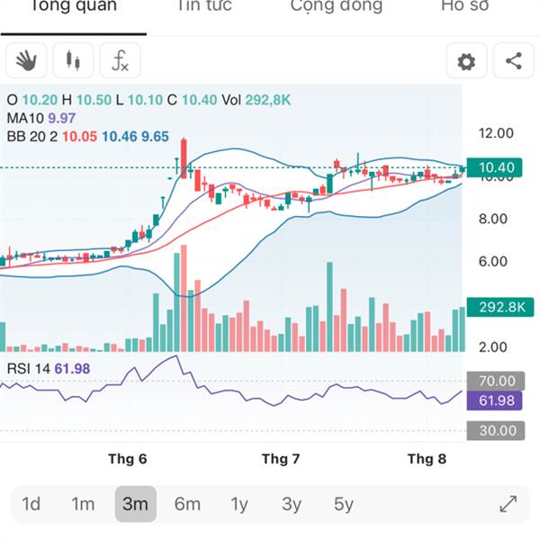Click the BB value 9.65
The width and height of the screenshot is (540, 540).
tap(155, 137)
